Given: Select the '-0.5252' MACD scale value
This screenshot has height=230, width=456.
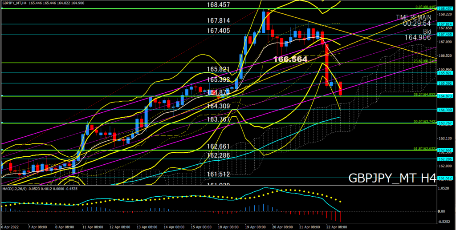Looking at the screenshot, I should (444, 222).
